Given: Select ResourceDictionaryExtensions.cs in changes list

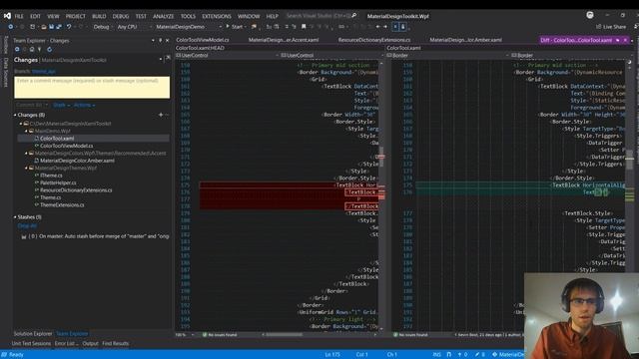Looking at the screenshot, I should click(76, 190).
